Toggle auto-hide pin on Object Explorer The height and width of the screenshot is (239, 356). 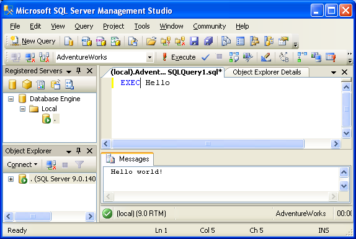pyautogui.click(x=79, y=151)
